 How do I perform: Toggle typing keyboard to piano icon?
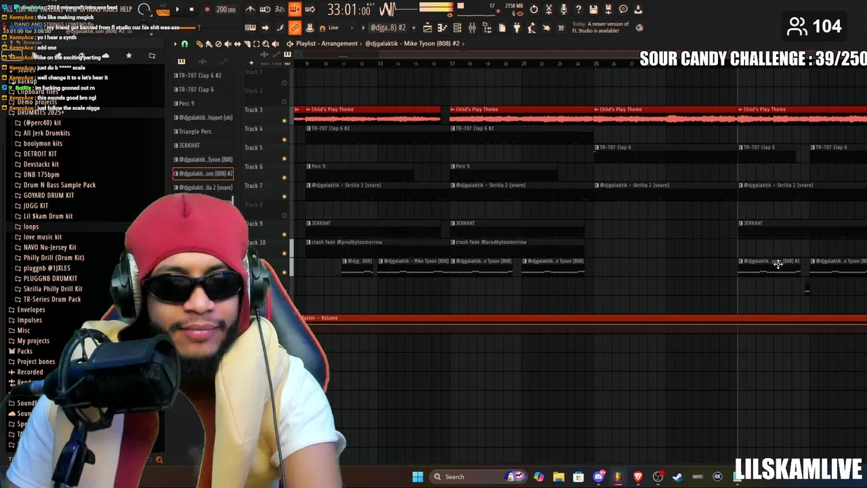251,28
